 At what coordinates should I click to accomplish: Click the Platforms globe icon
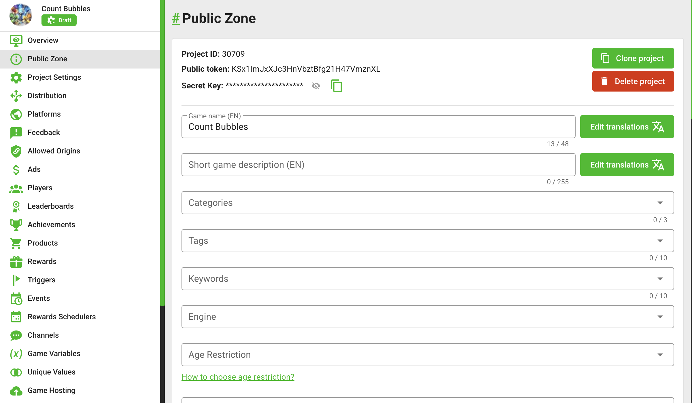(x=16, y=114)
